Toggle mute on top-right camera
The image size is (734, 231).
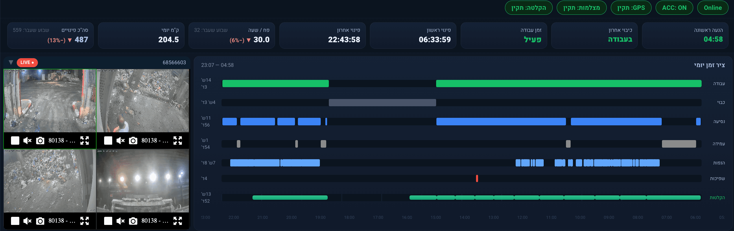pos(120,141)
